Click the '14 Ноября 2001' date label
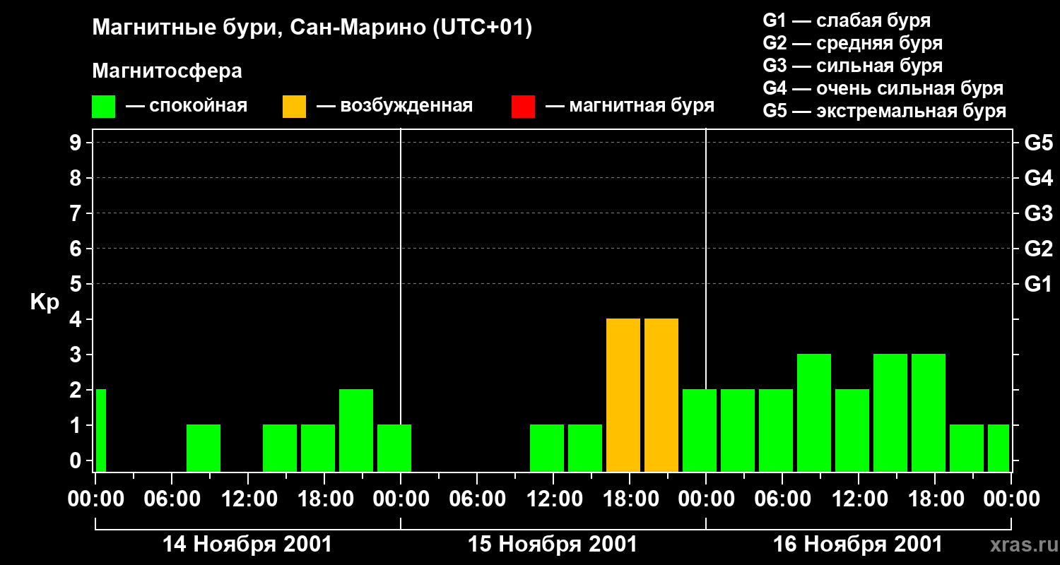Viewport: 1060px width, 565px height. pyautogui.click(x=247, y=544)
